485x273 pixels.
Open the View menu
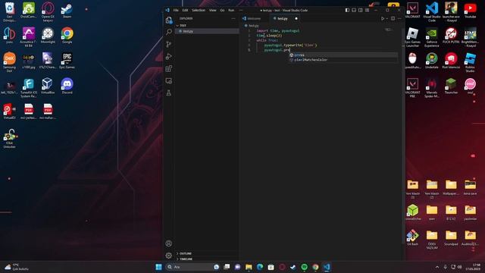[212, 10]
